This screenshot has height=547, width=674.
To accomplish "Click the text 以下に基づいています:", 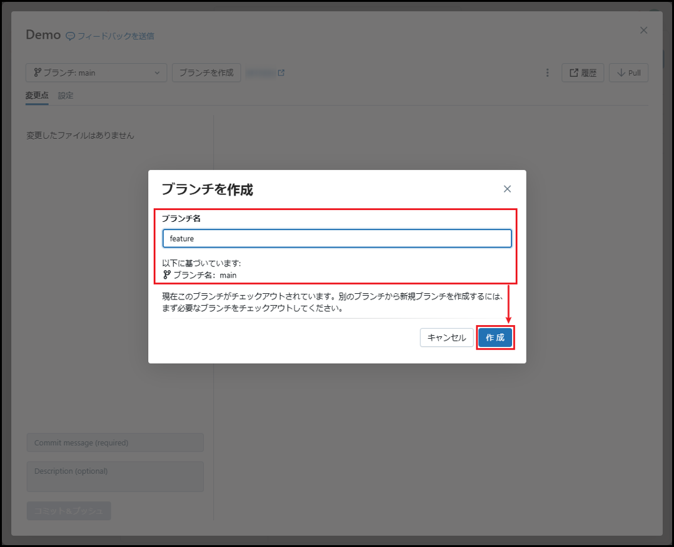I will (201, 263).
